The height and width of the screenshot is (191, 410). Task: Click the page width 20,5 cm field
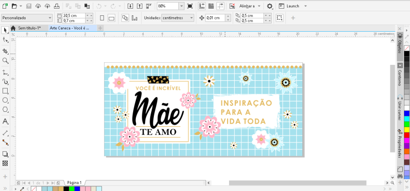coord(74,15)
